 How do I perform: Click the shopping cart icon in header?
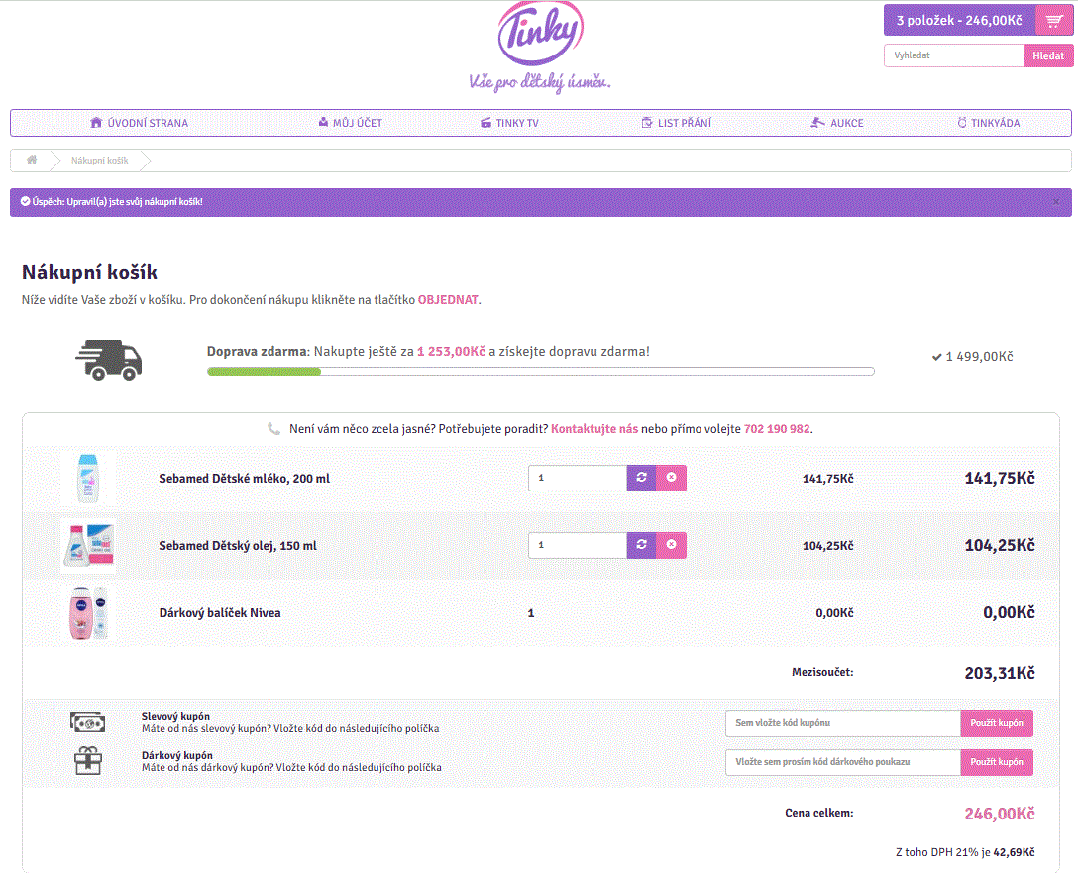[x=1051, y=20]
